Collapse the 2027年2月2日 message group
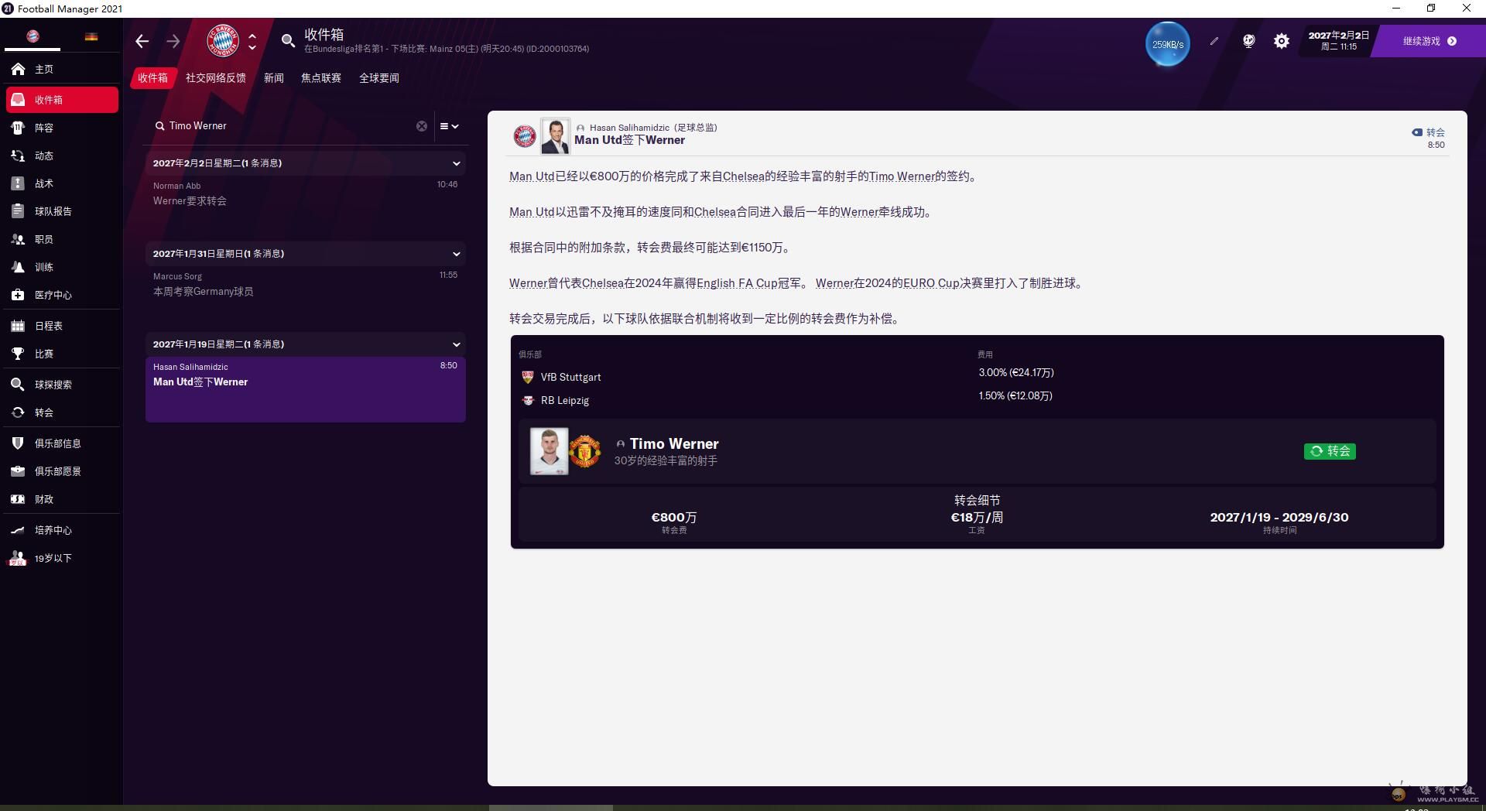The height and width of the screenshot is (811, 1486). [x=456, y=163]
